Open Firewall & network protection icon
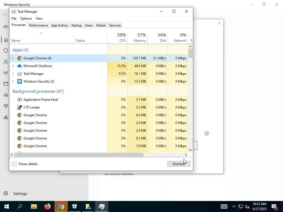The height and width of the screenshot is (212, 283). coord(6,73)
